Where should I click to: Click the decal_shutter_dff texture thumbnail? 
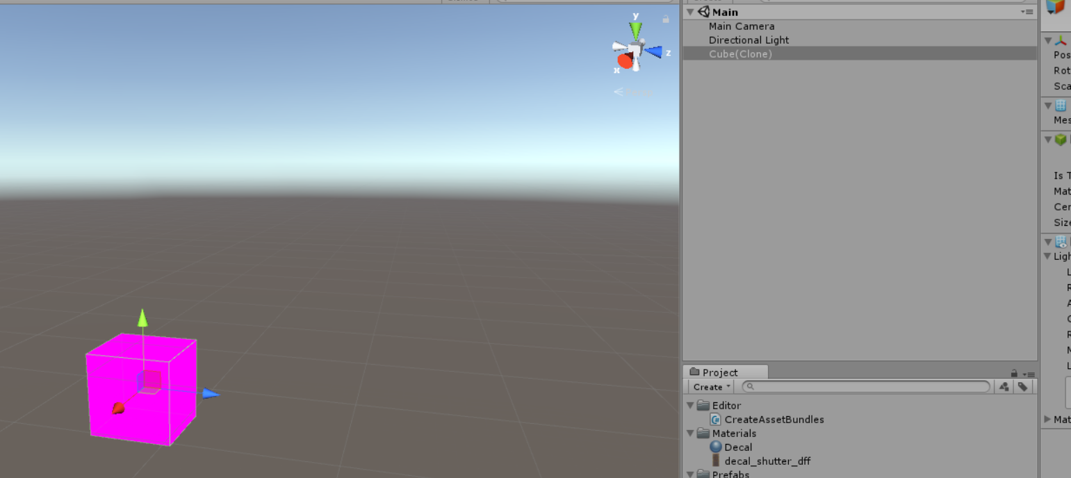(x=715, y=461)
